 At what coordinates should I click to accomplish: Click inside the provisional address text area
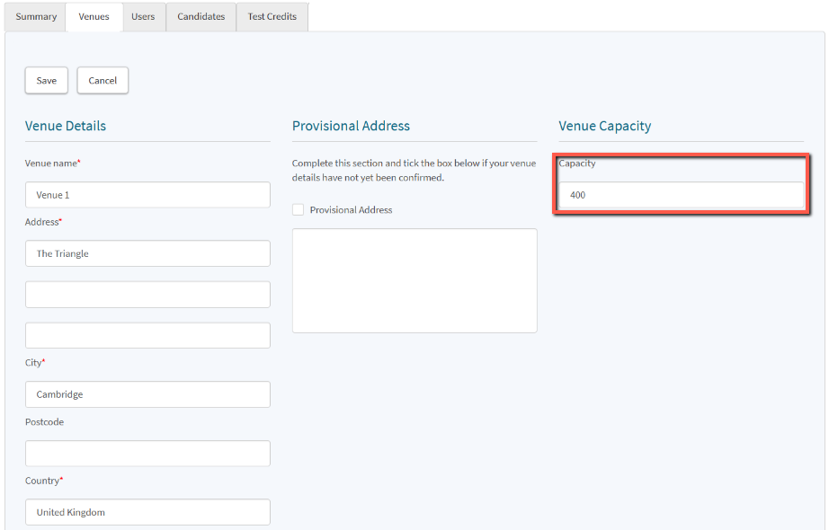414,280
